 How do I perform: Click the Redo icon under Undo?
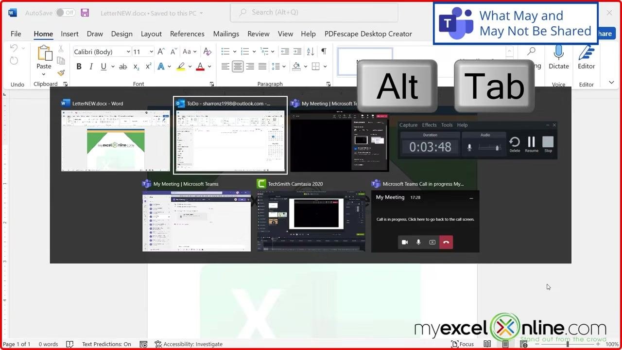14,61
